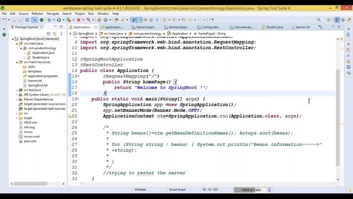Click the Open Perspective icon

pyautogui.click(x=329, y=20)
